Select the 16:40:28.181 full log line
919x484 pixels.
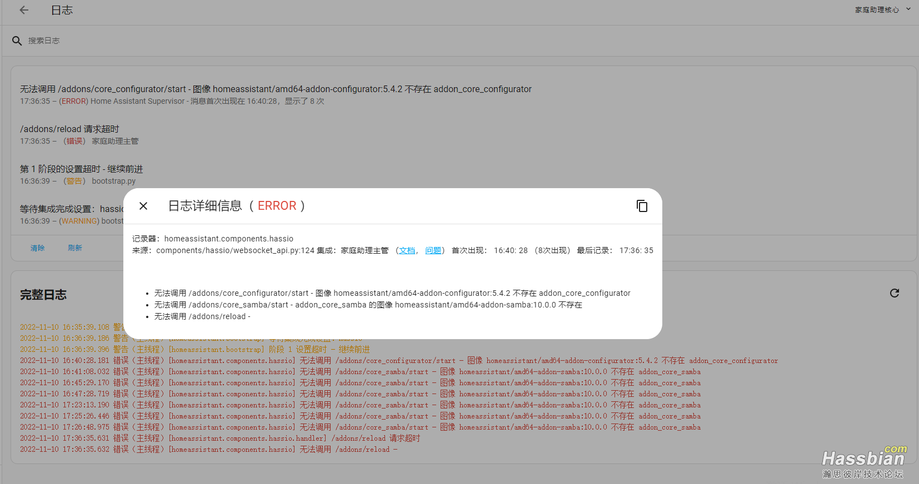[x=399, y=361]
